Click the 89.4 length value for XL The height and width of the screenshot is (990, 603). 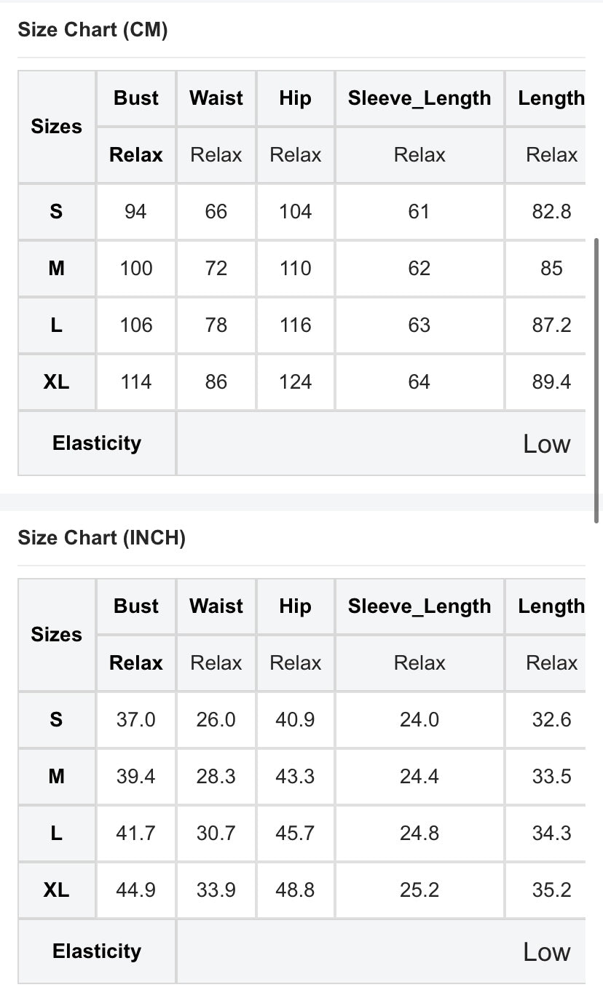(x=551, y=382)
